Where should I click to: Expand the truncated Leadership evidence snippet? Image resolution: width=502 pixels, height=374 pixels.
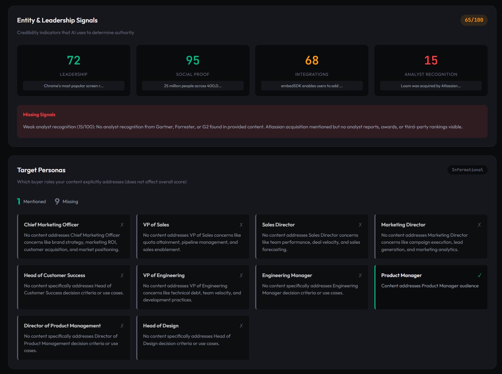tap(73, 86)
